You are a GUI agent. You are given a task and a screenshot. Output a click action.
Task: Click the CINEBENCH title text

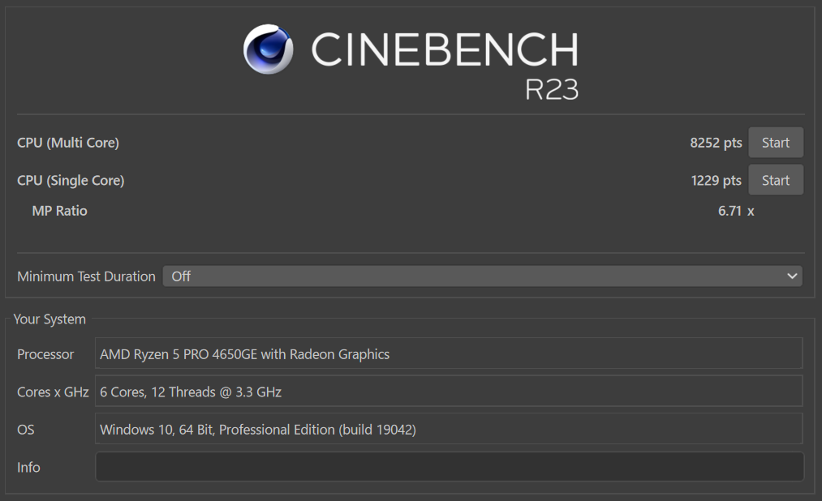pyautogui.click(x=445, y=49)
